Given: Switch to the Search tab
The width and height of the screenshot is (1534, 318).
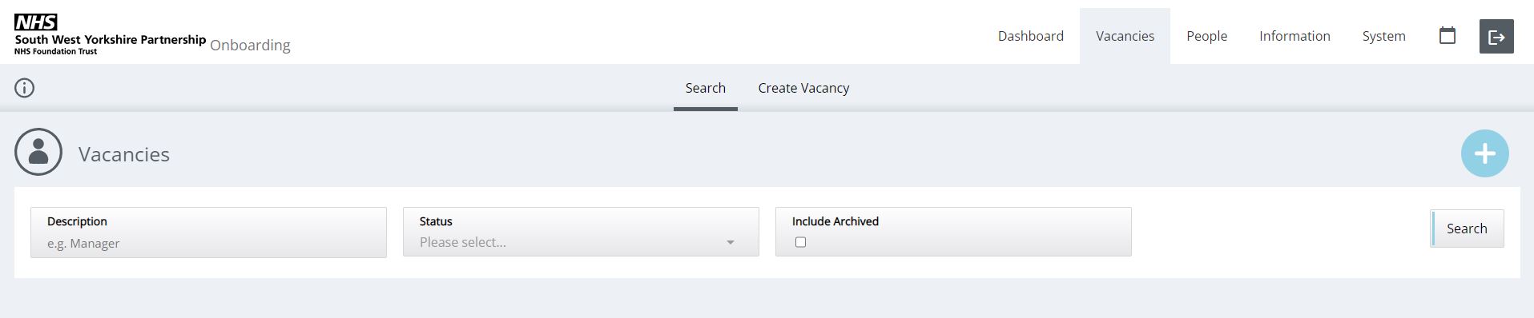Looking at the screenshot, I should coord(705,88).
